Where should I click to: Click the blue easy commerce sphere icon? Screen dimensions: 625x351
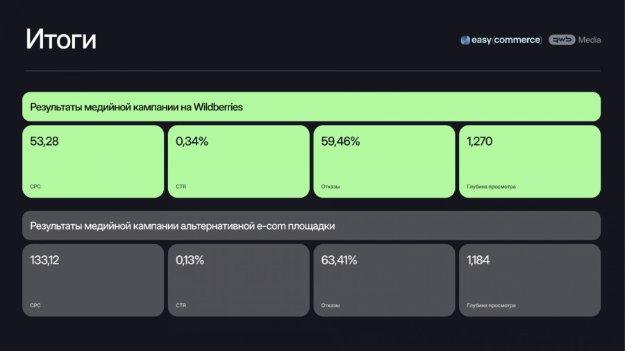pyautogui.click(x=465, y=40)
